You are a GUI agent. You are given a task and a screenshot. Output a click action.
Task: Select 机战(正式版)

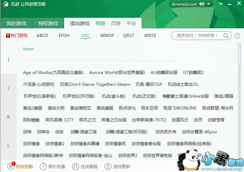[x=144, y=96]
